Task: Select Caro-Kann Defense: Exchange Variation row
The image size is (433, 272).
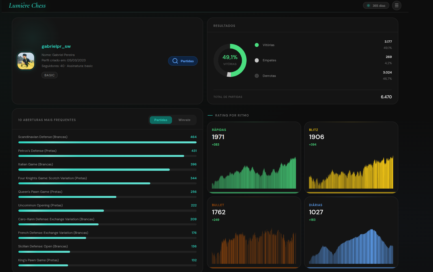Action: point(107,222)
